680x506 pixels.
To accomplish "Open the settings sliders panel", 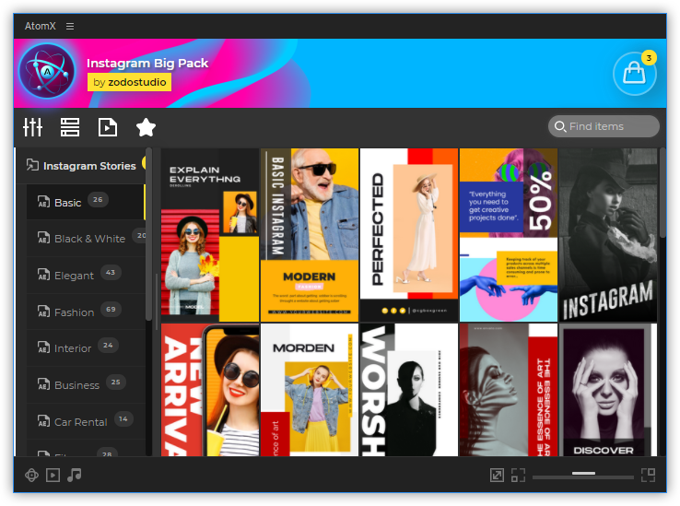I will click(x=33, y=127).
